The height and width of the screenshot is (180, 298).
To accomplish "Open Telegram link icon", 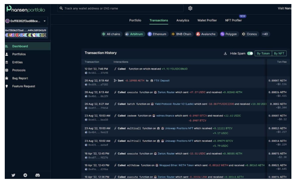I will pyautogui.click(x=25, y=175).
